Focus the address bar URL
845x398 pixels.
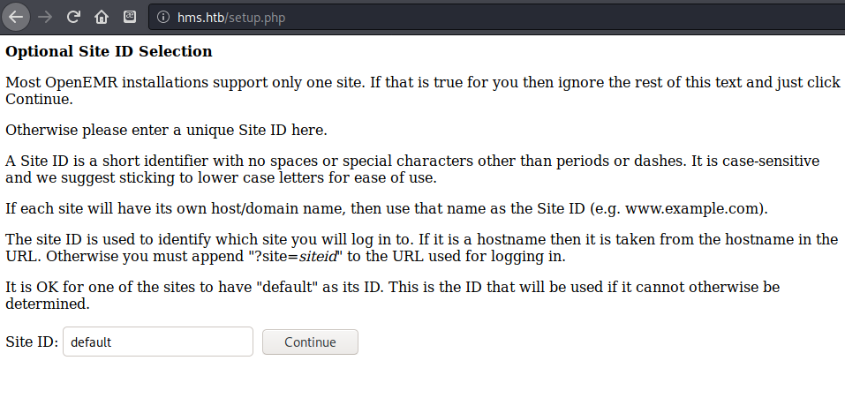pyautogui.click(x=231, y=18)
